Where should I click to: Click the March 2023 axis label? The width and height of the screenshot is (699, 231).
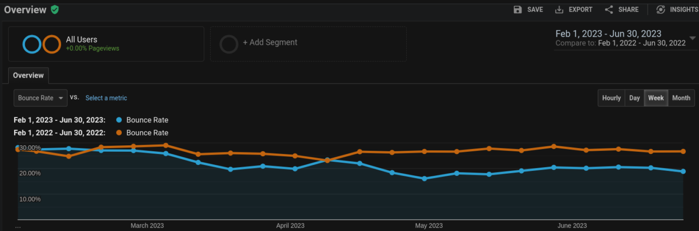click(x=147, y=226)
